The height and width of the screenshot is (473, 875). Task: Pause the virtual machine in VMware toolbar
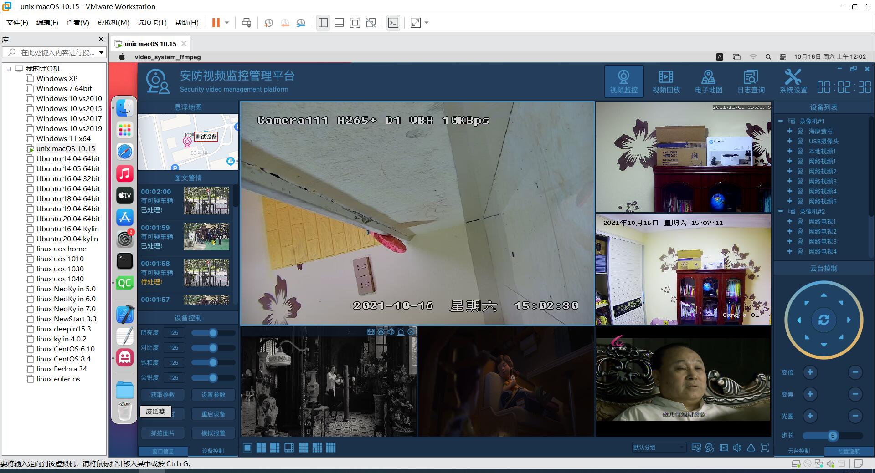pyautogui.click(x=216, y=23)
